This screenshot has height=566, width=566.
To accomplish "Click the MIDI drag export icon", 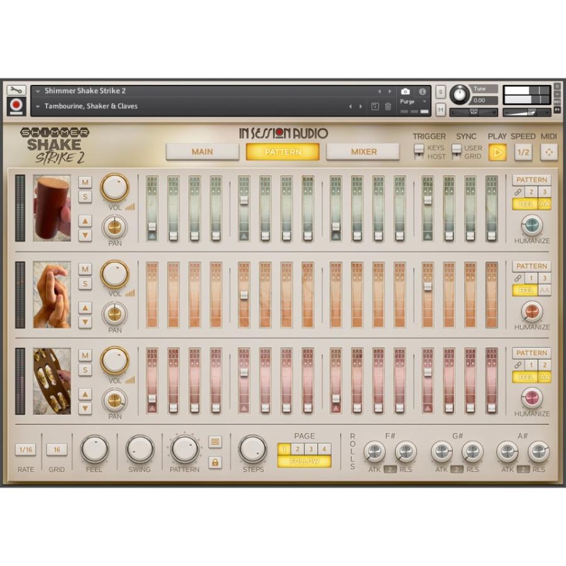I will (548, 152).
